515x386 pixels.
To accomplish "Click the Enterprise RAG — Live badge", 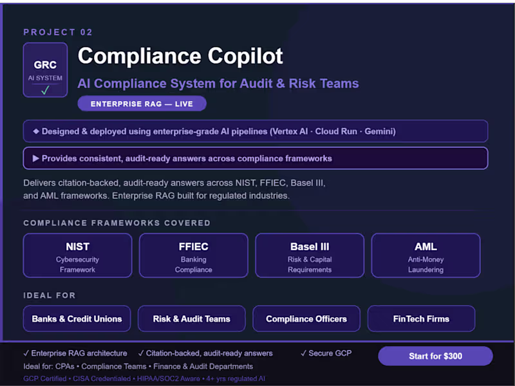I will [142, 104].
